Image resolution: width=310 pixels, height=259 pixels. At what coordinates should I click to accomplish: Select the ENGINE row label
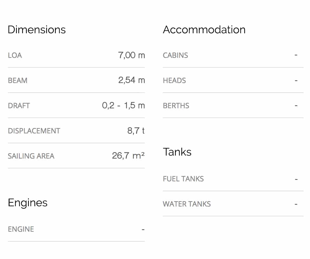21,229
